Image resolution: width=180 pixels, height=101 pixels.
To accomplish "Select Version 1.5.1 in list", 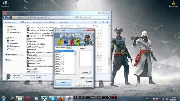I will 65,53.
